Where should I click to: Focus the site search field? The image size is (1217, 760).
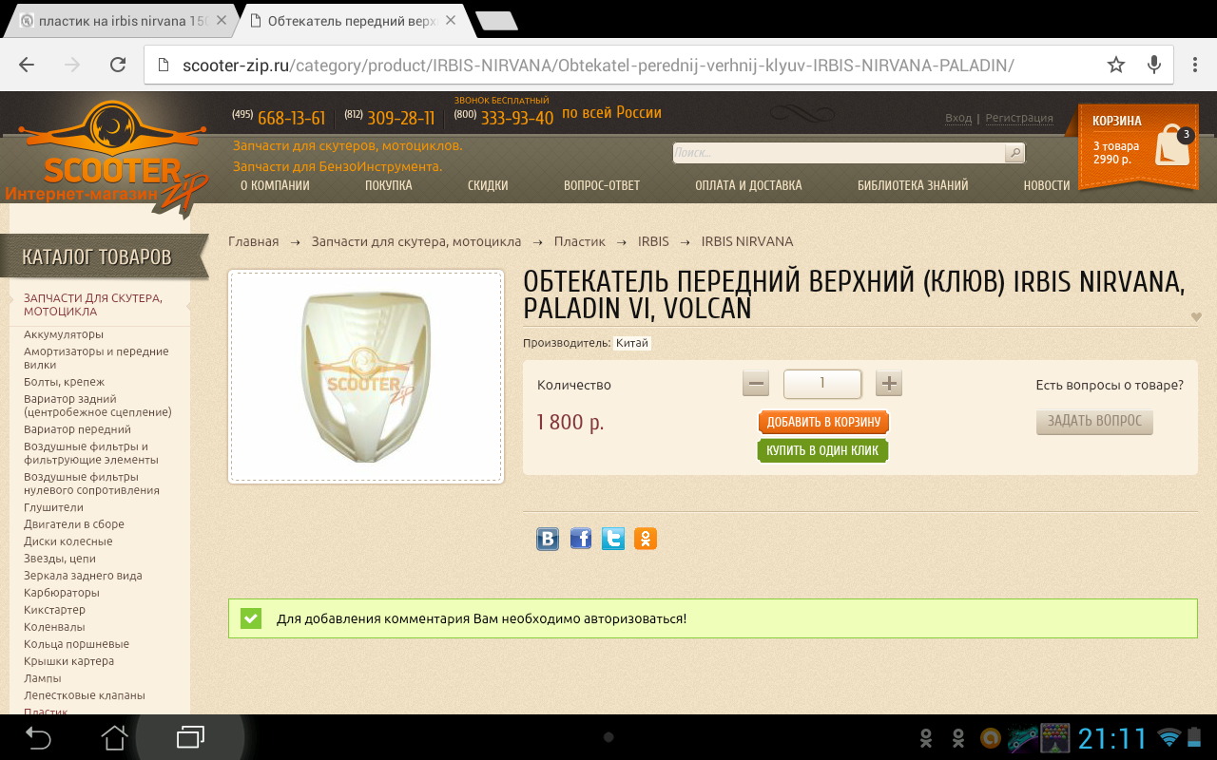[x=839, y=153]
